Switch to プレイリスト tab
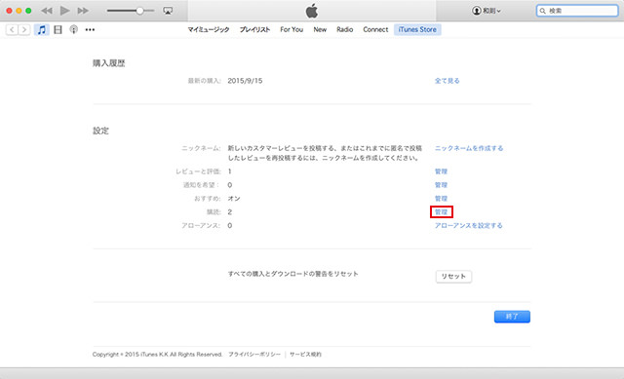This screenshot has height=379, width=624. pos(254,29)
